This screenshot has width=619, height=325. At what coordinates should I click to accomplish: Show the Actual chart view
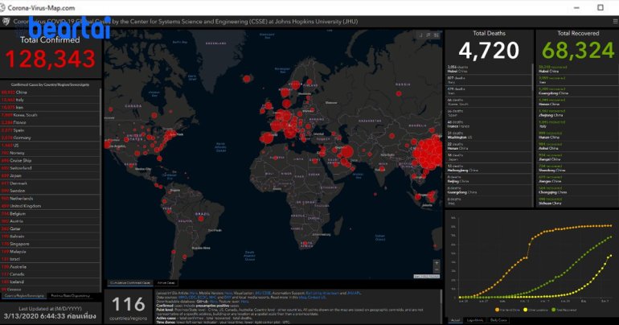(x=456, y=319)
